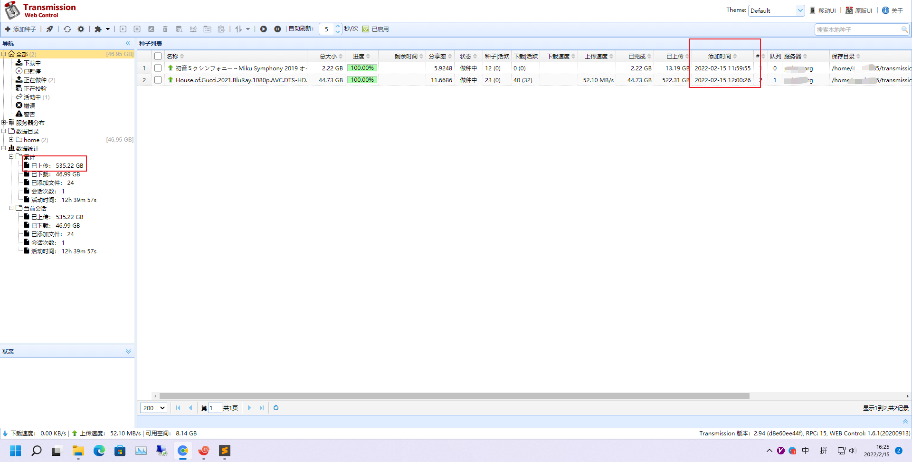Click the 搜索本地种子 search box

click(x=858, y=29)
